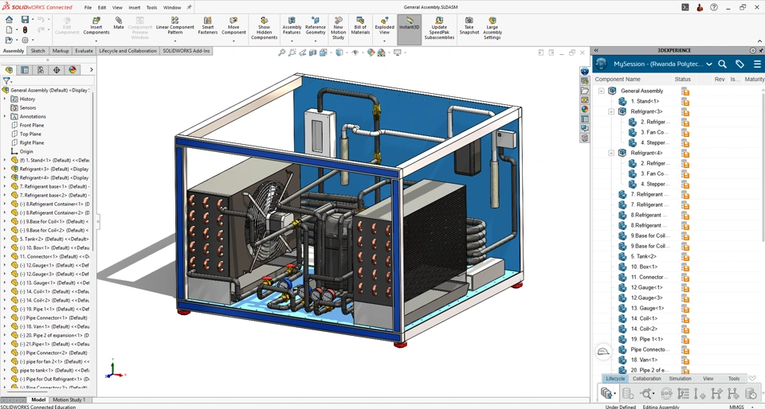Start a New Motion Study
This screenshot has width=765, height=409.
(x=338, y=28)
